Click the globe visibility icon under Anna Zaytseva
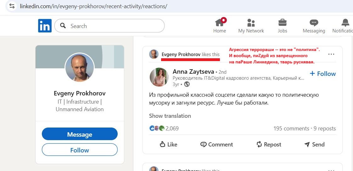The height and width of the screenshot is (171, 353). (187, 84)
